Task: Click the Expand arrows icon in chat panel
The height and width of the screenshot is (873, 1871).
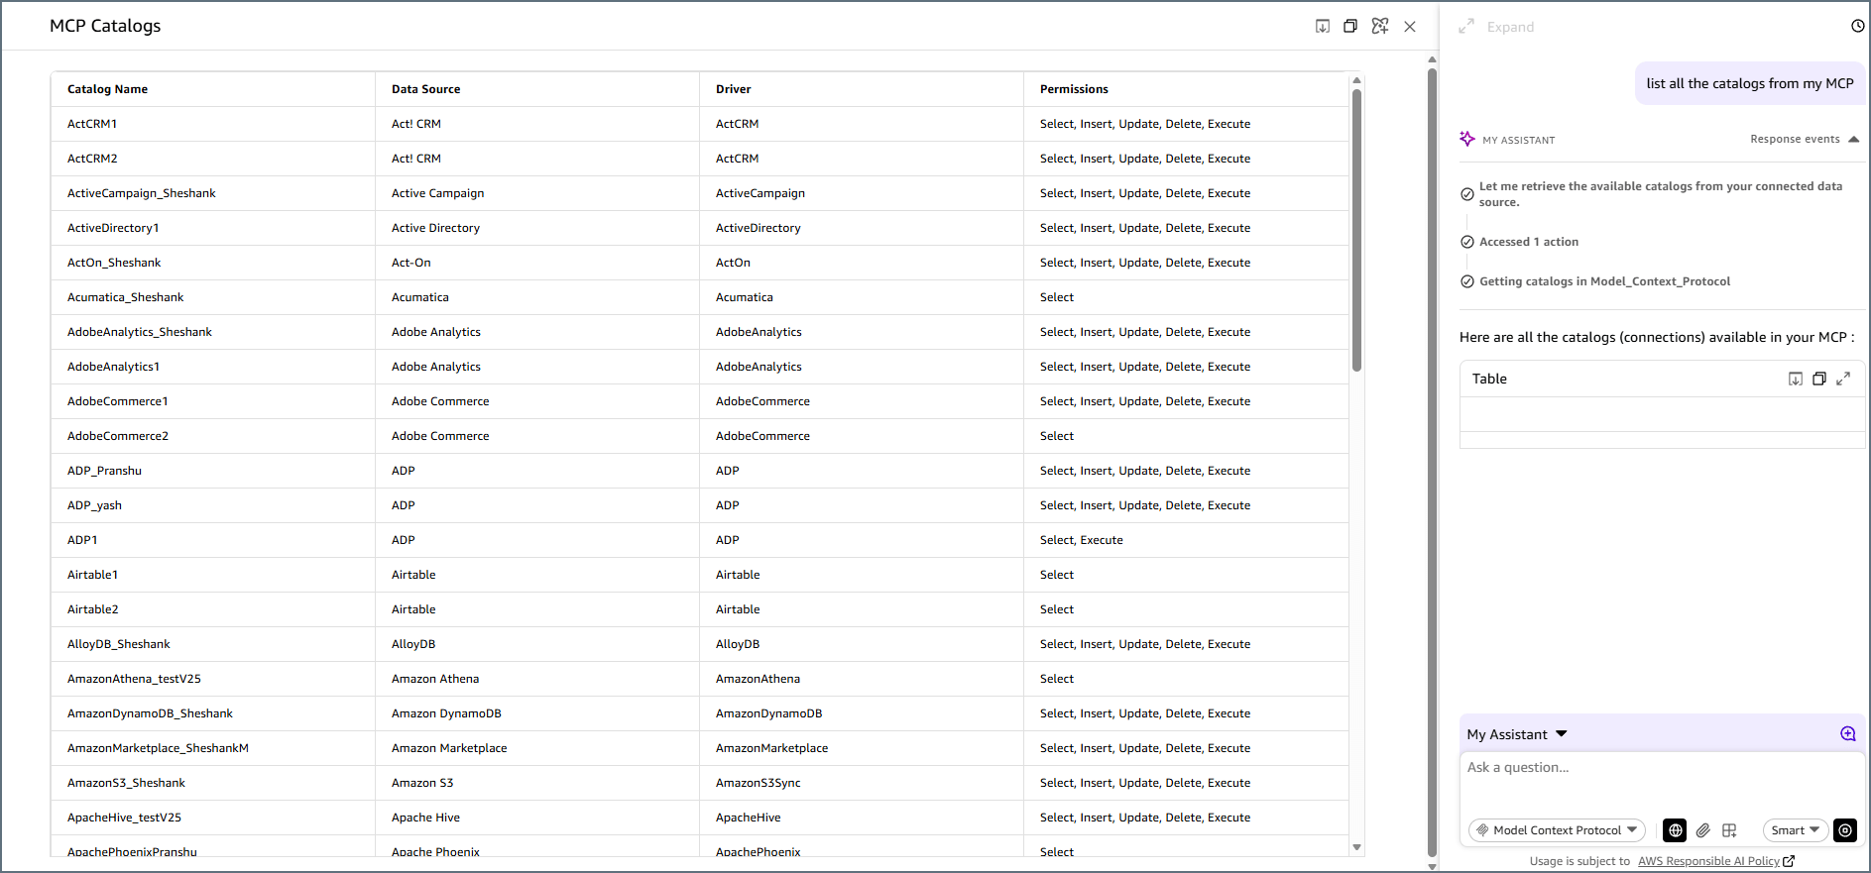Action: [1466, 26]
